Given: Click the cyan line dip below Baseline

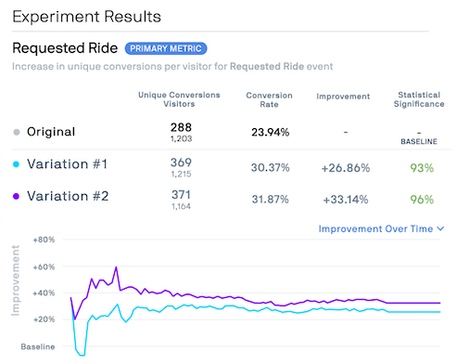Looking at the screenshot, I should point(82,355).
